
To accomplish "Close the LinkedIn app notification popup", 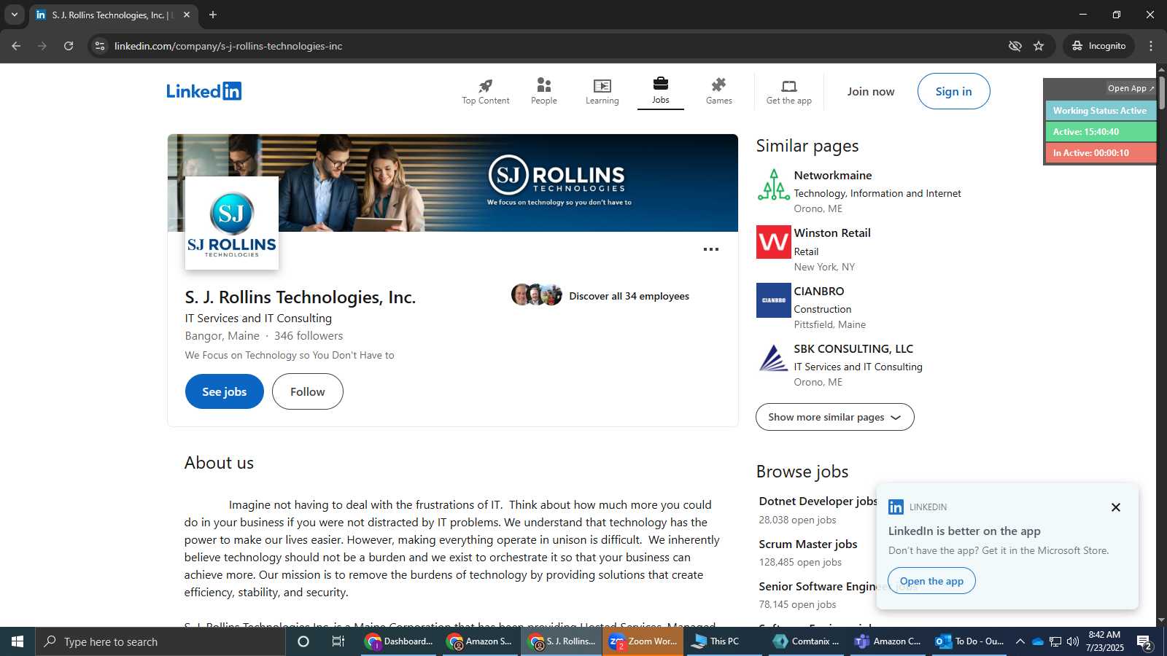I will 1116,507.
